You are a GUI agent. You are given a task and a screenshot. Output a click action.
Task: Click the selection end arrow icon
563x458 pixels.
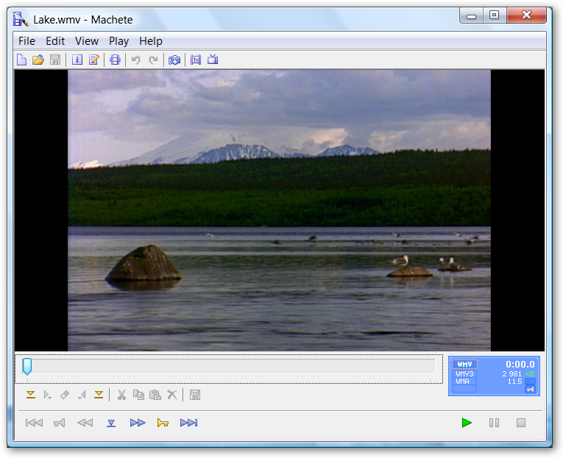pos(82,395)
